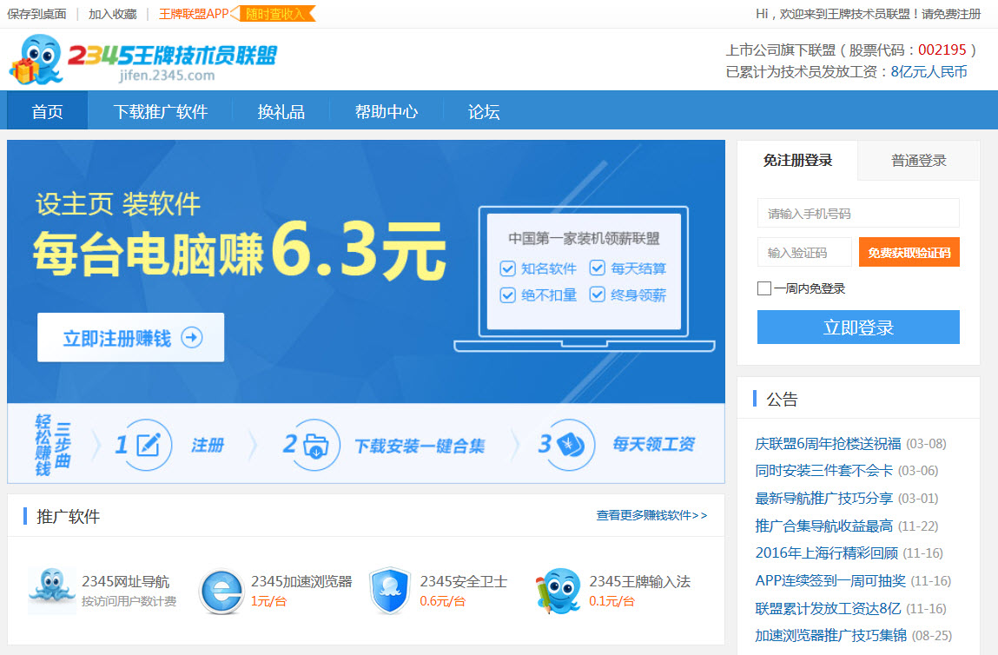Viewport: 998px width, 655px height.
Task: Expand 查看更多赚钱软件>> link
Action: pyautogui.click(x=651, y=515)
